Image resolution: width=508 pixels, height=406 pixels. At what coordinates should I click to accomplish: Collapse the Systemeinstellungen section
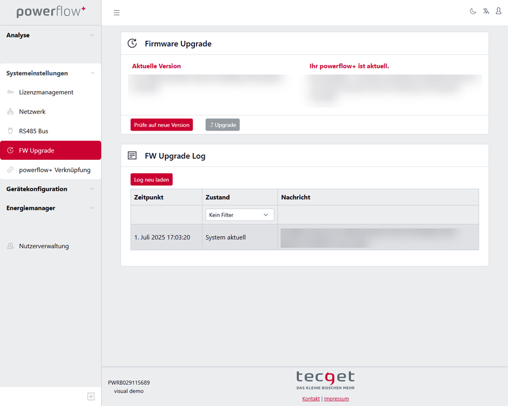(x=50, y=73)
